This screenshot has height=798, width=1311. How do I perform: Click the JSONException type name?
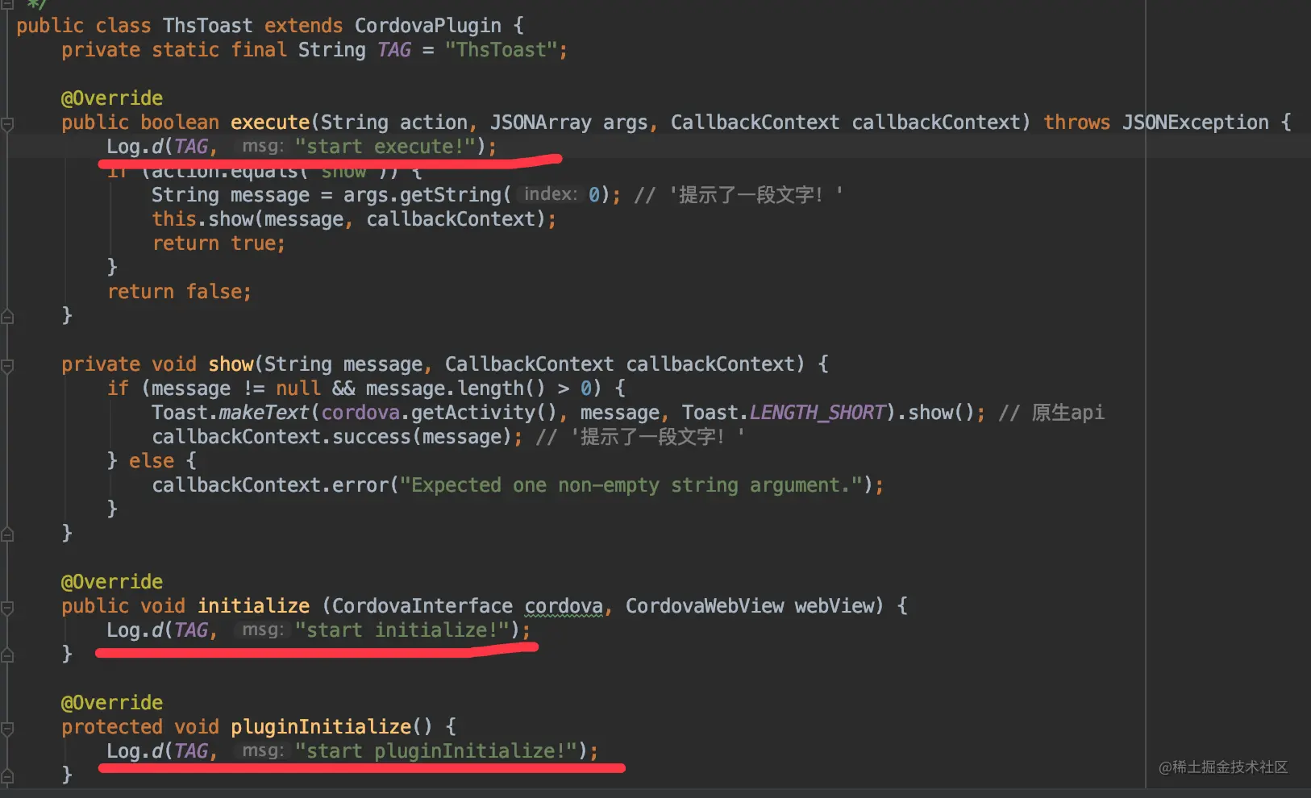[1196, 123]
